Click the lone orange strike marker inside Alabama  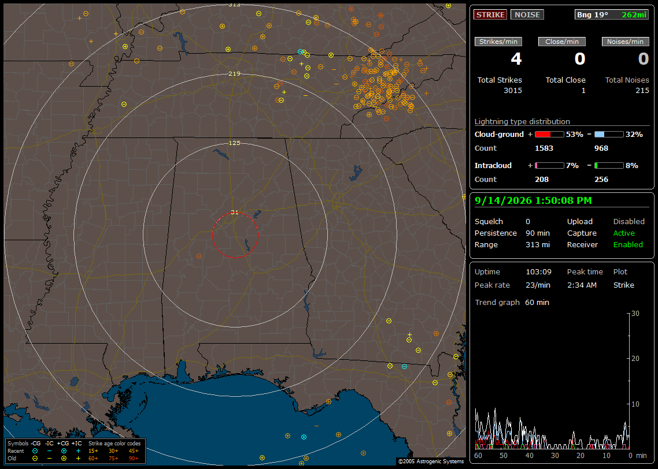[x=199, y=256]
